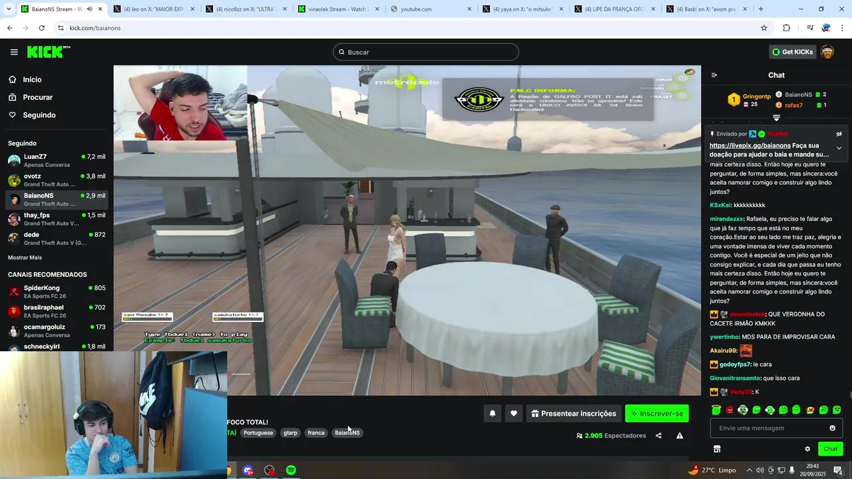
Task: Hide the pinned chat message
Action: click(x=839, y=134)
